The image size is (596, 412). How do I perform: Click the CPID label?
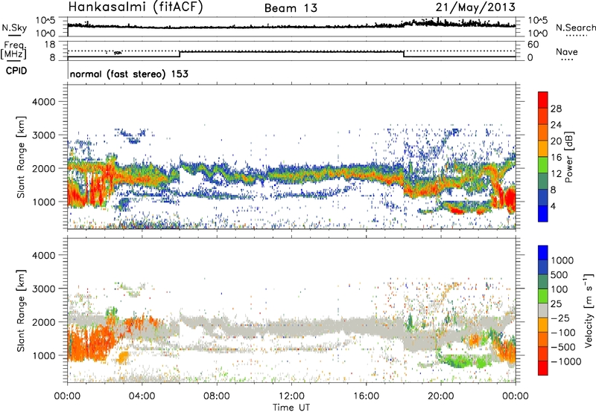pyautogui.click(x=16, y=71)
